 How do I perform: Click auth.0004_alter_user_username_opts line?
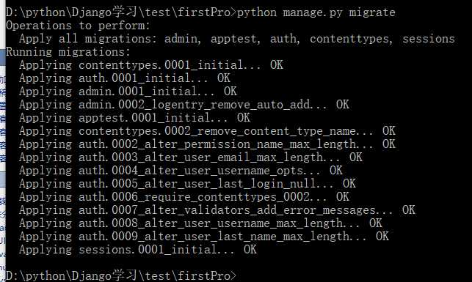181,171
